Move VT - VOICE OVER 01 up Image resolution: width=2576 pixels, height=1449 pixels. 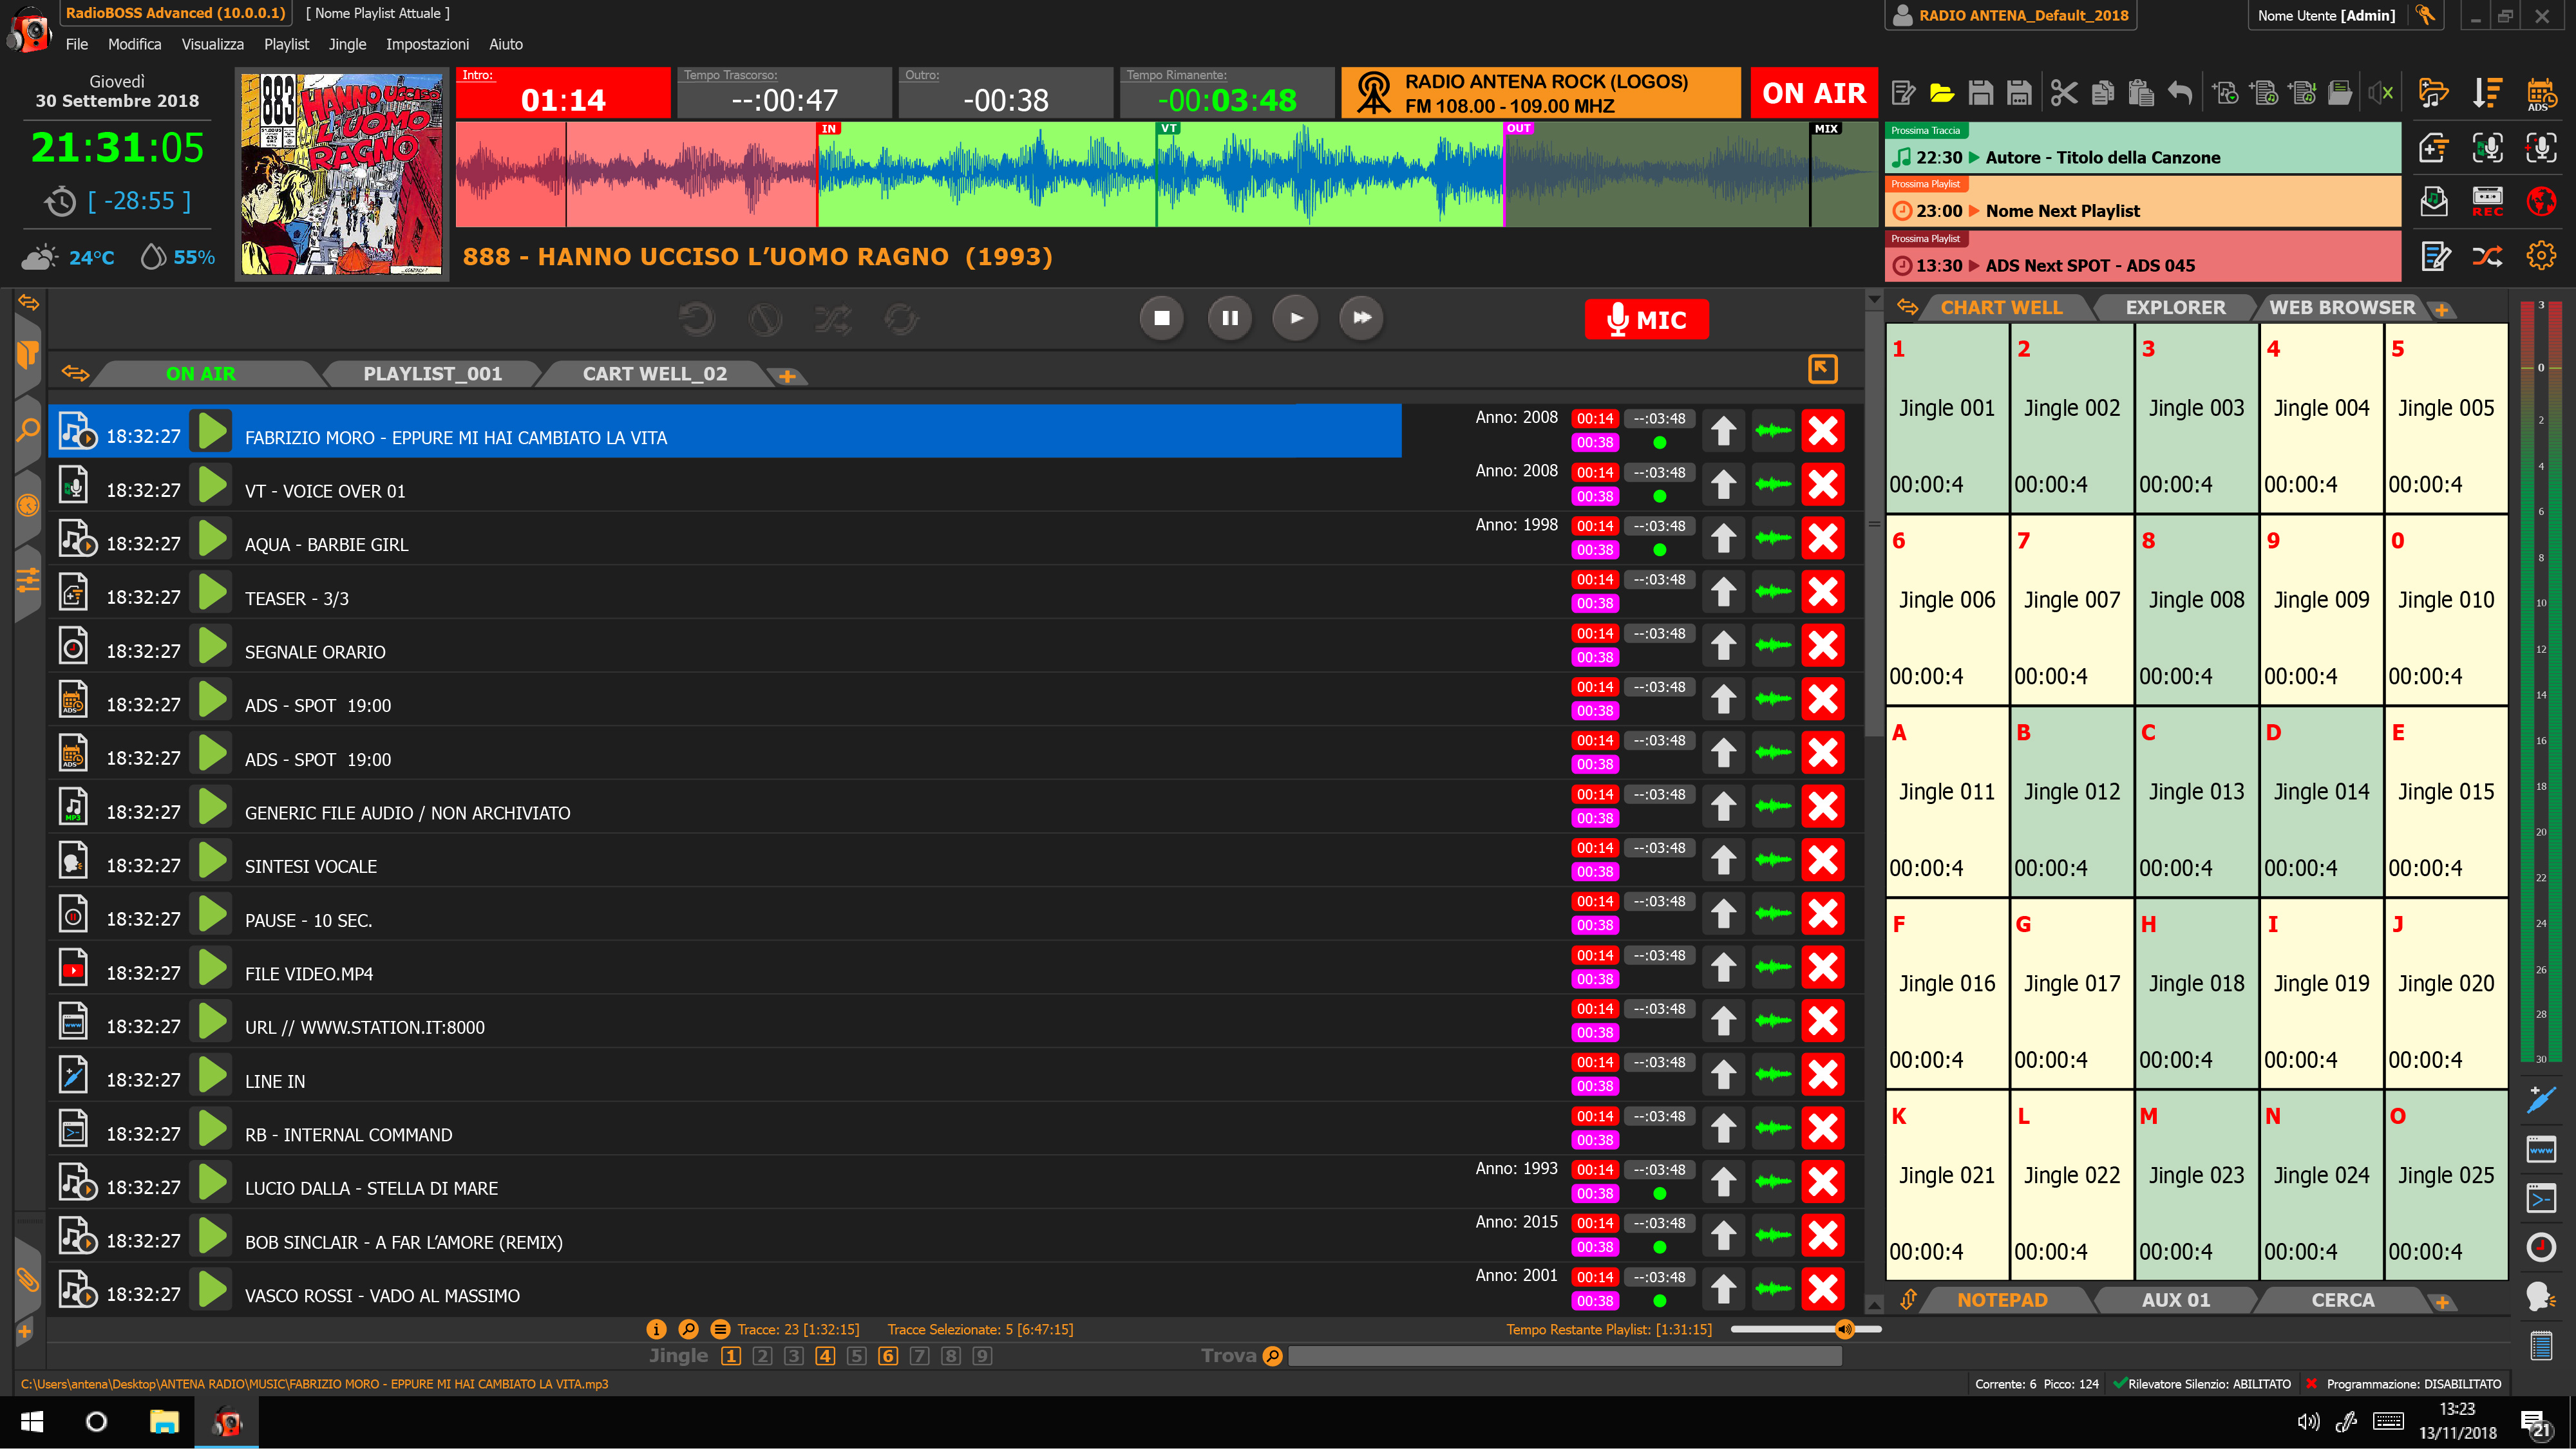tap(1723, 485)
